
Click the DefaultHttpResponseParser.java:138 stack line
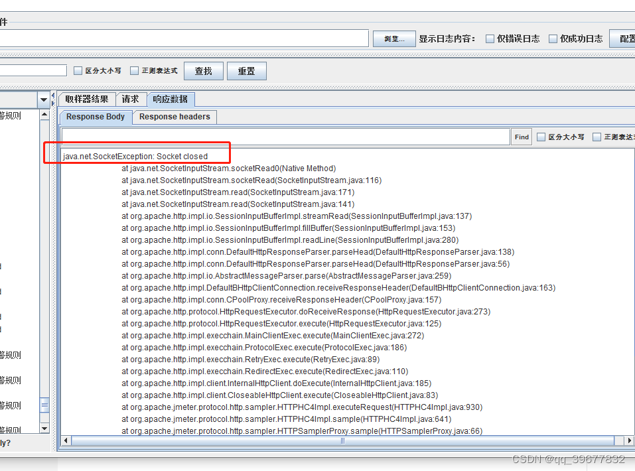(318, 252)
